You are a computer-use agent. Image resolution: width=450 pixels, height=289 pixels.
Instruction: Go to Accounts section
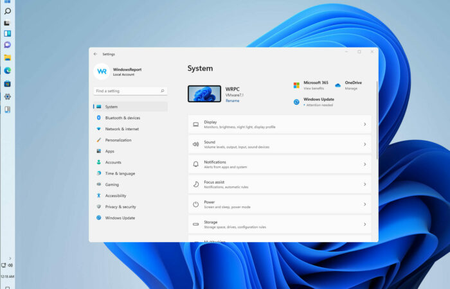click(x=130, y=162)
